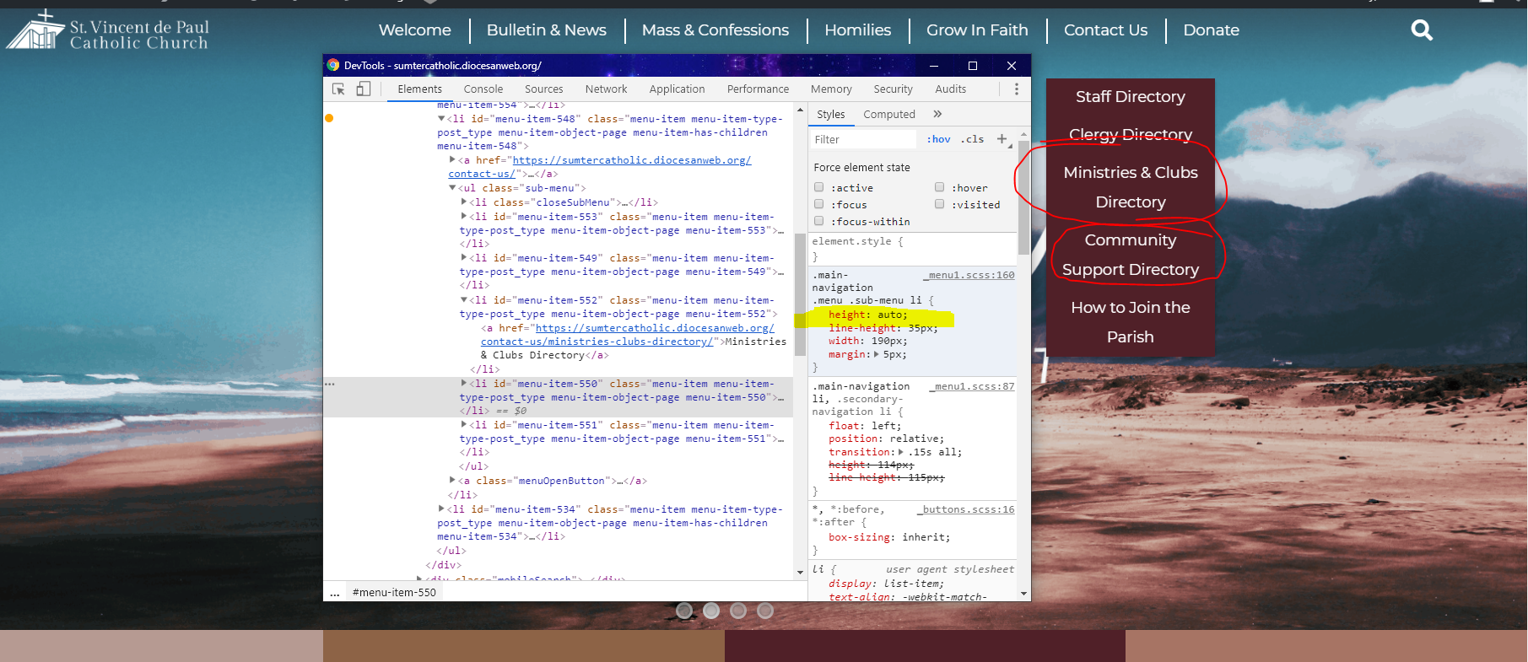Tick the :focus-within checkbox
Image resolution: width=1528 pixels, height=662 pixels.
pyautogui.click(x=818, y=221)
